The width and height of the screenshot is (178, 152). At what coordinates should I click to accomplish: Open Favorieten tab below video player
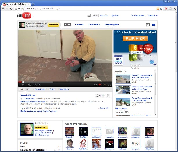click(x=40, y=89)
